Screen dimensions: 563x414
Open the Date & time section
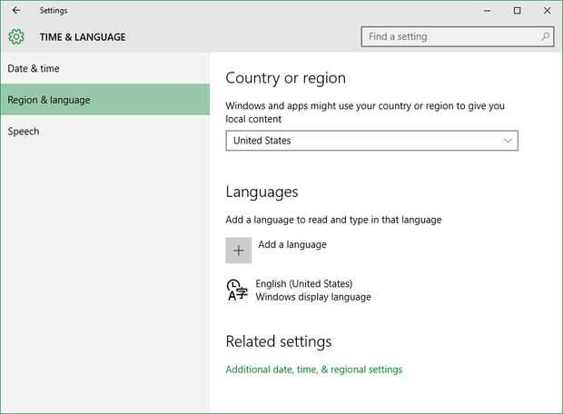coord(104,68)
